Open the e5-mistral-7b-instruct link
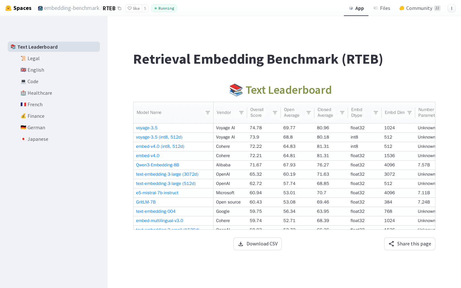This screenshot has width=461, height=288. pyautogui.click(x=157, y=193)
